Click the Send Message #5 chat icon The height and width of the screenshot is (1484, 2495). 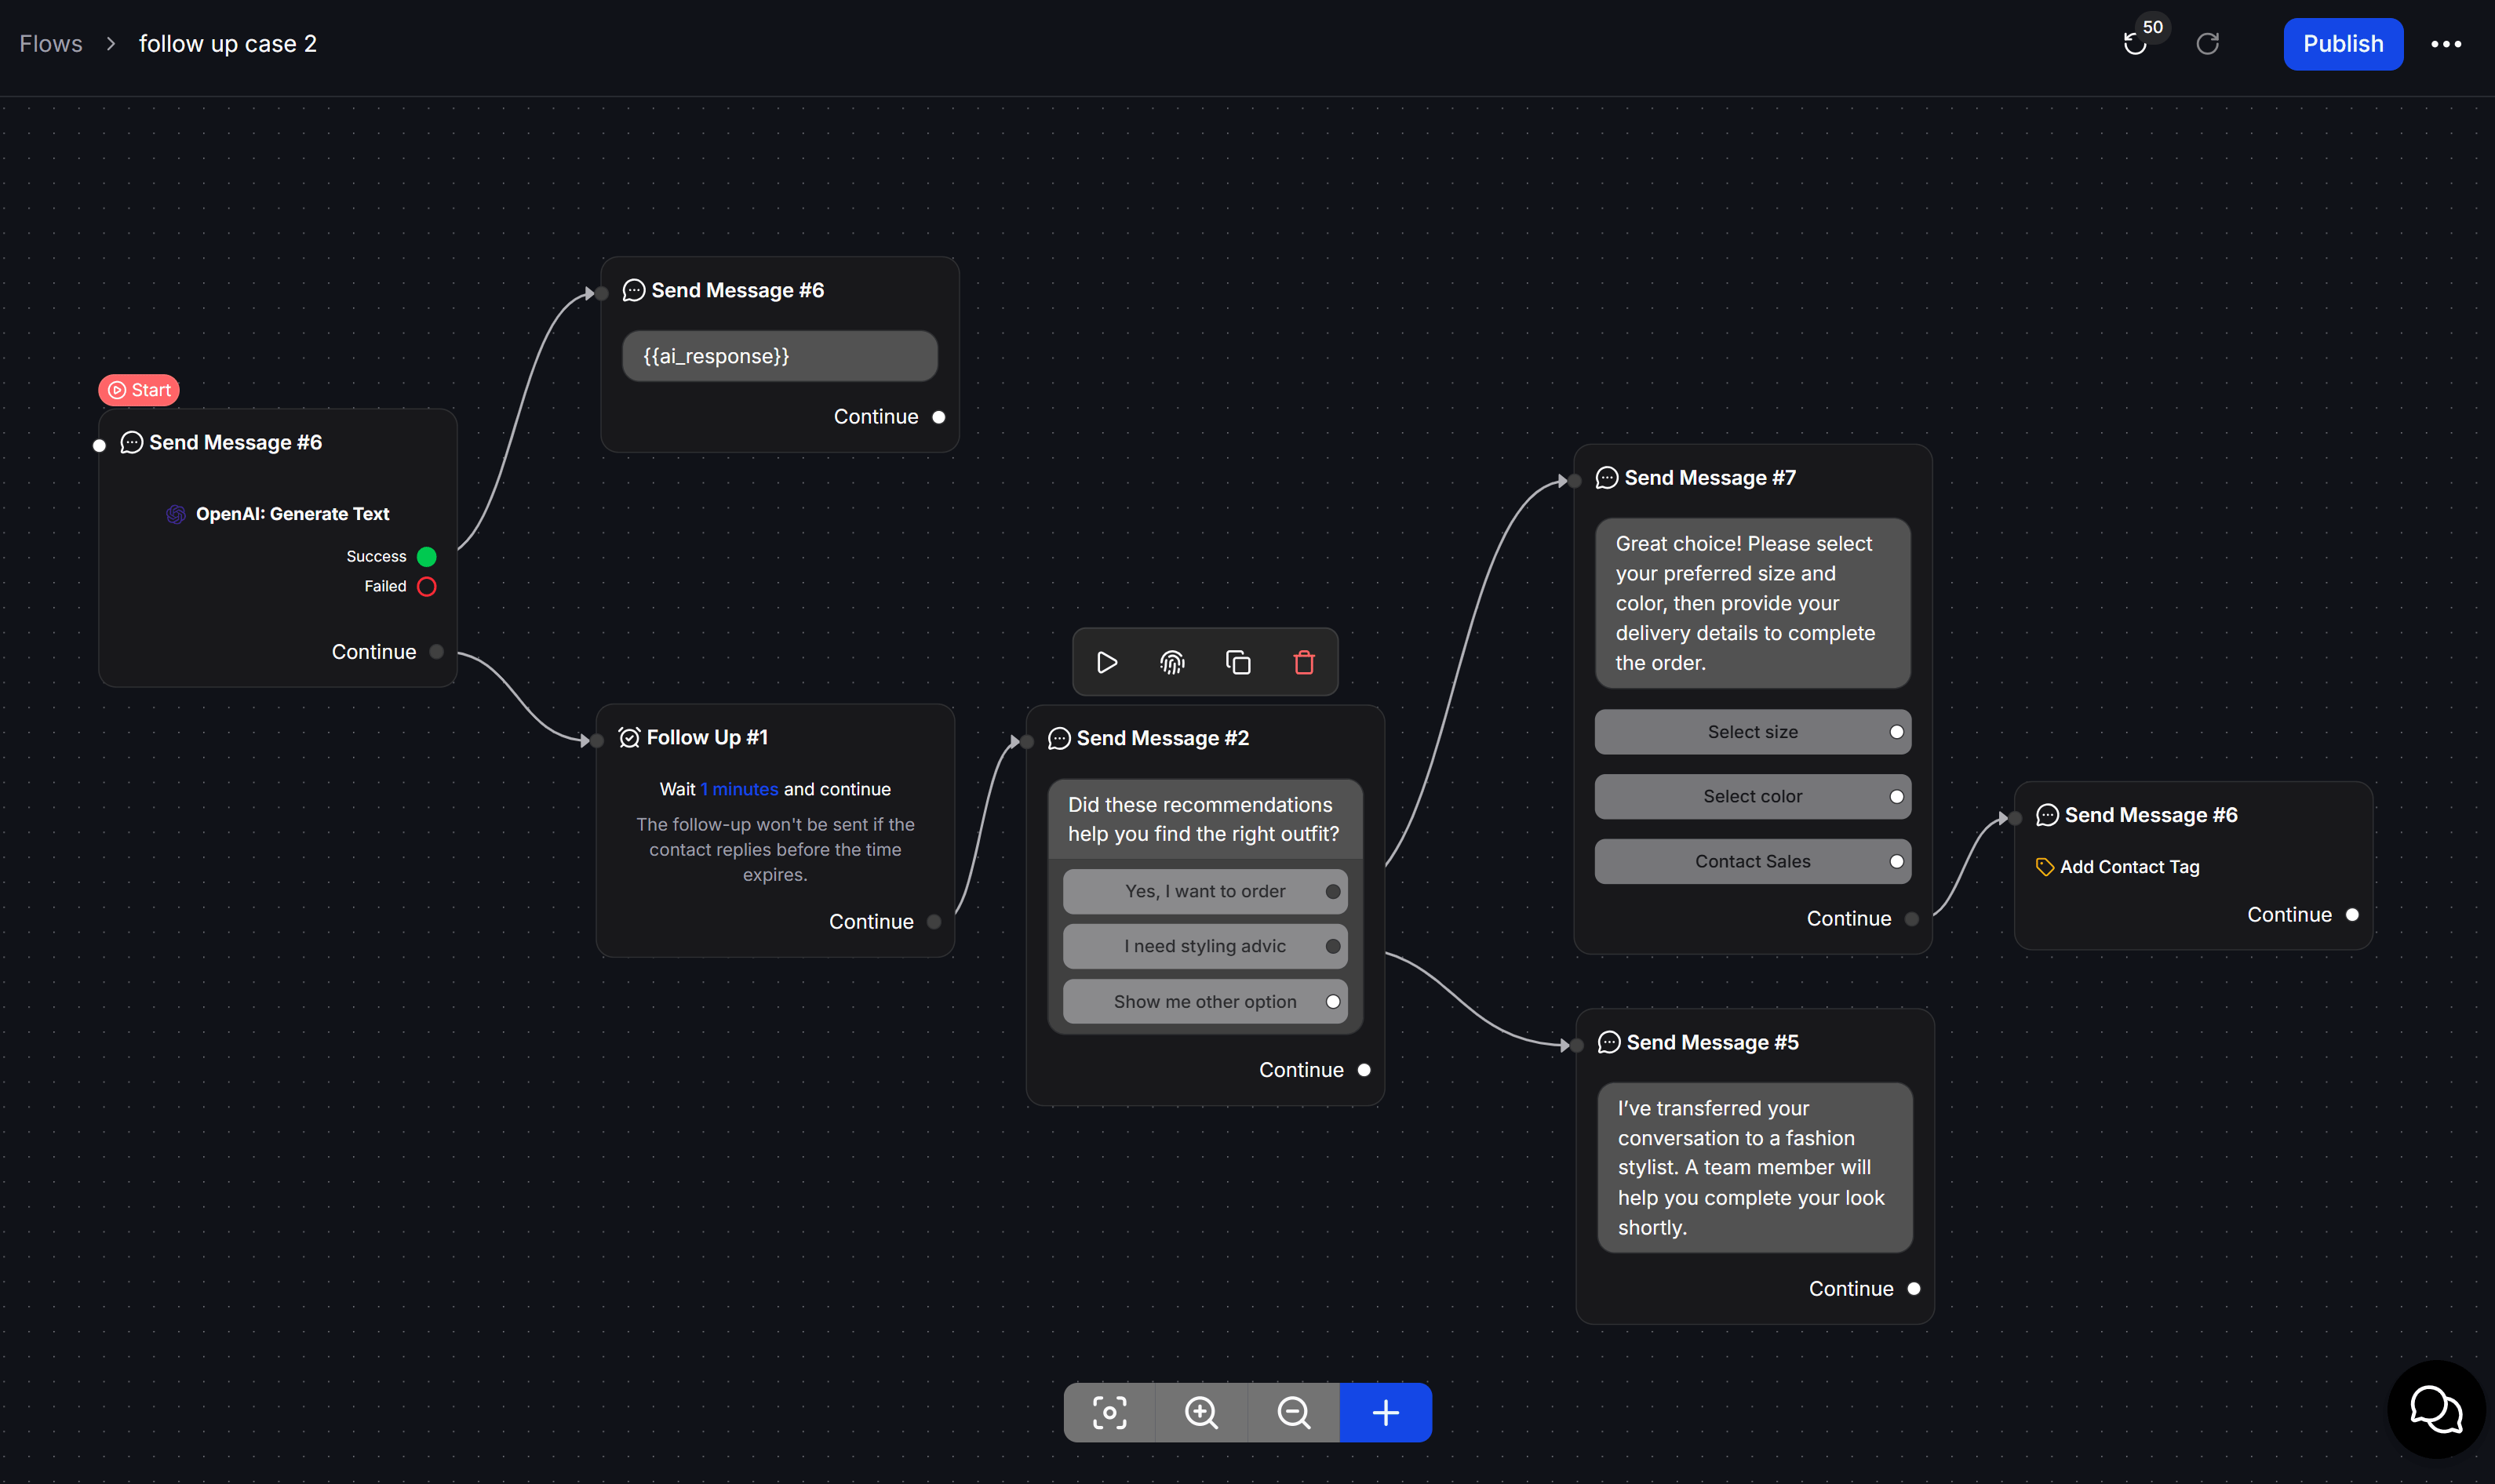[1609, 1043]
